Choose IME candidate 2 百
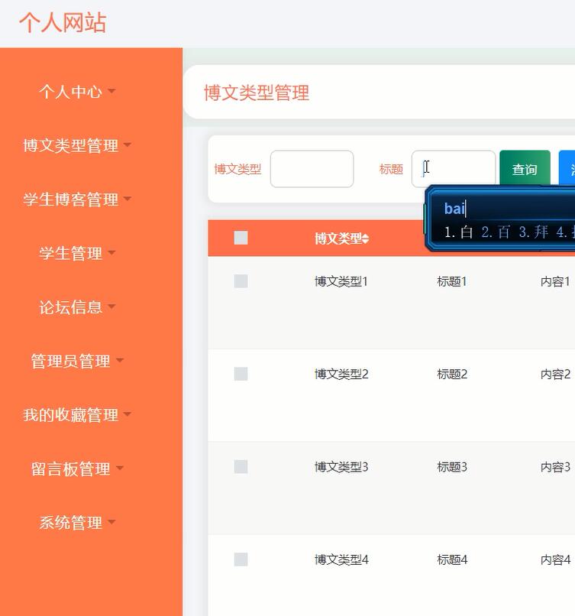The width and height of the screenshot is (575, 616). (x=496, y=232)
